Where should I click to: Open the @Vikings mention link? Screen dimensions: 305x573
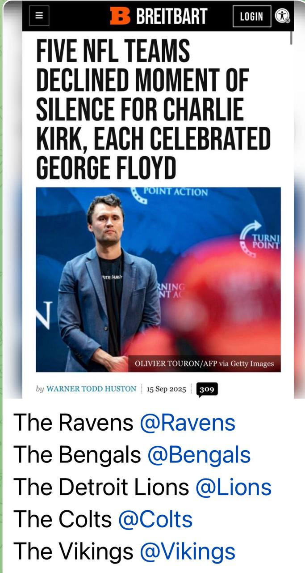(187, 552)
